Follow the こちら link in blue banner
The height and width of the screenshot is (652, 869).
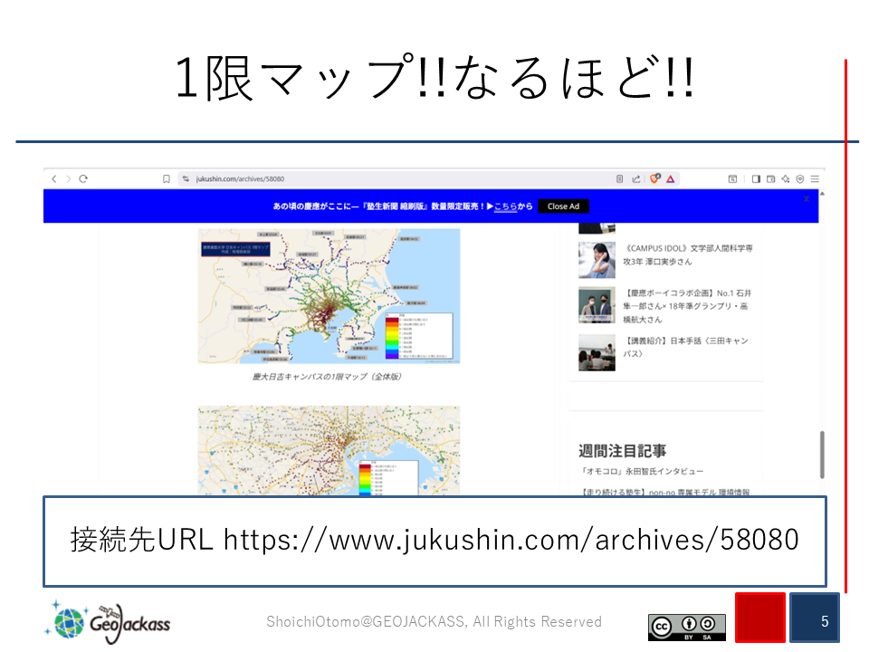[x=505, y=206]
